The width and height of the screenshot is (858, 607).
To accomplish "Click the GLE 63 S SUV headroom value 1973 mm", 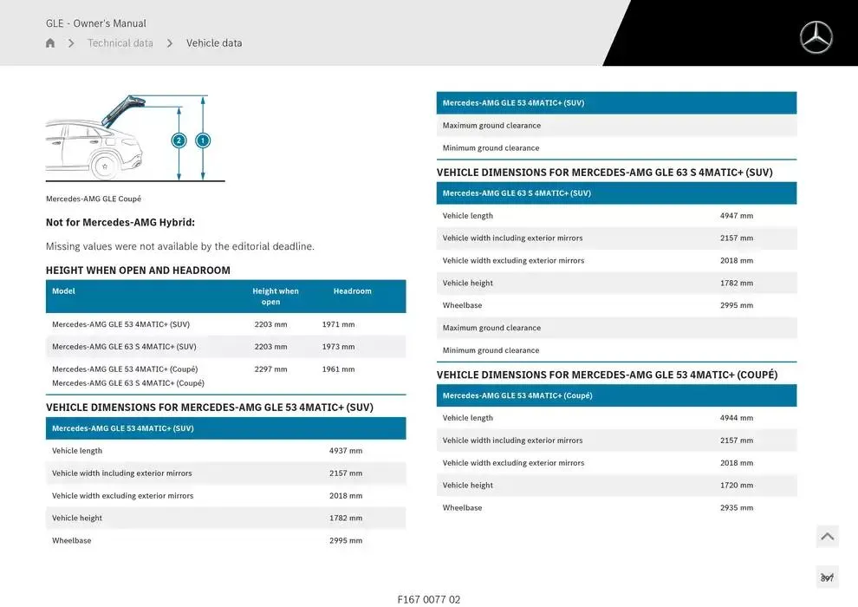I will click(338, 347).
